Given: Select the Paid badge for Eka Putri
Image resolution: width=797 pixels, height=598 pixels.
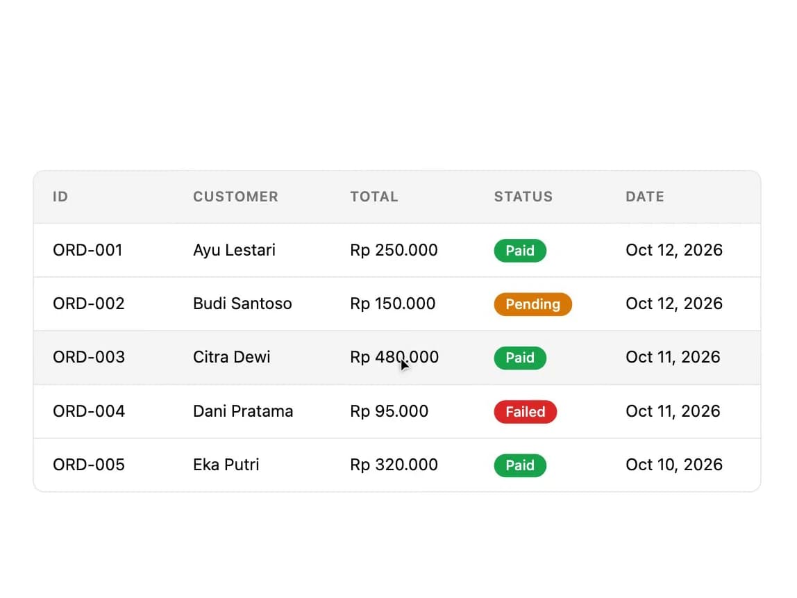Looking at the screenshot, I should (520, 465).
